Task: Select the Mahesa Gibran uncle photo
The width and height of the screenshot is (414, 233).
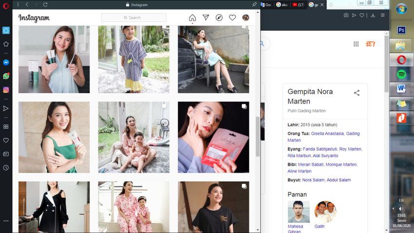Action: [299, 212]
